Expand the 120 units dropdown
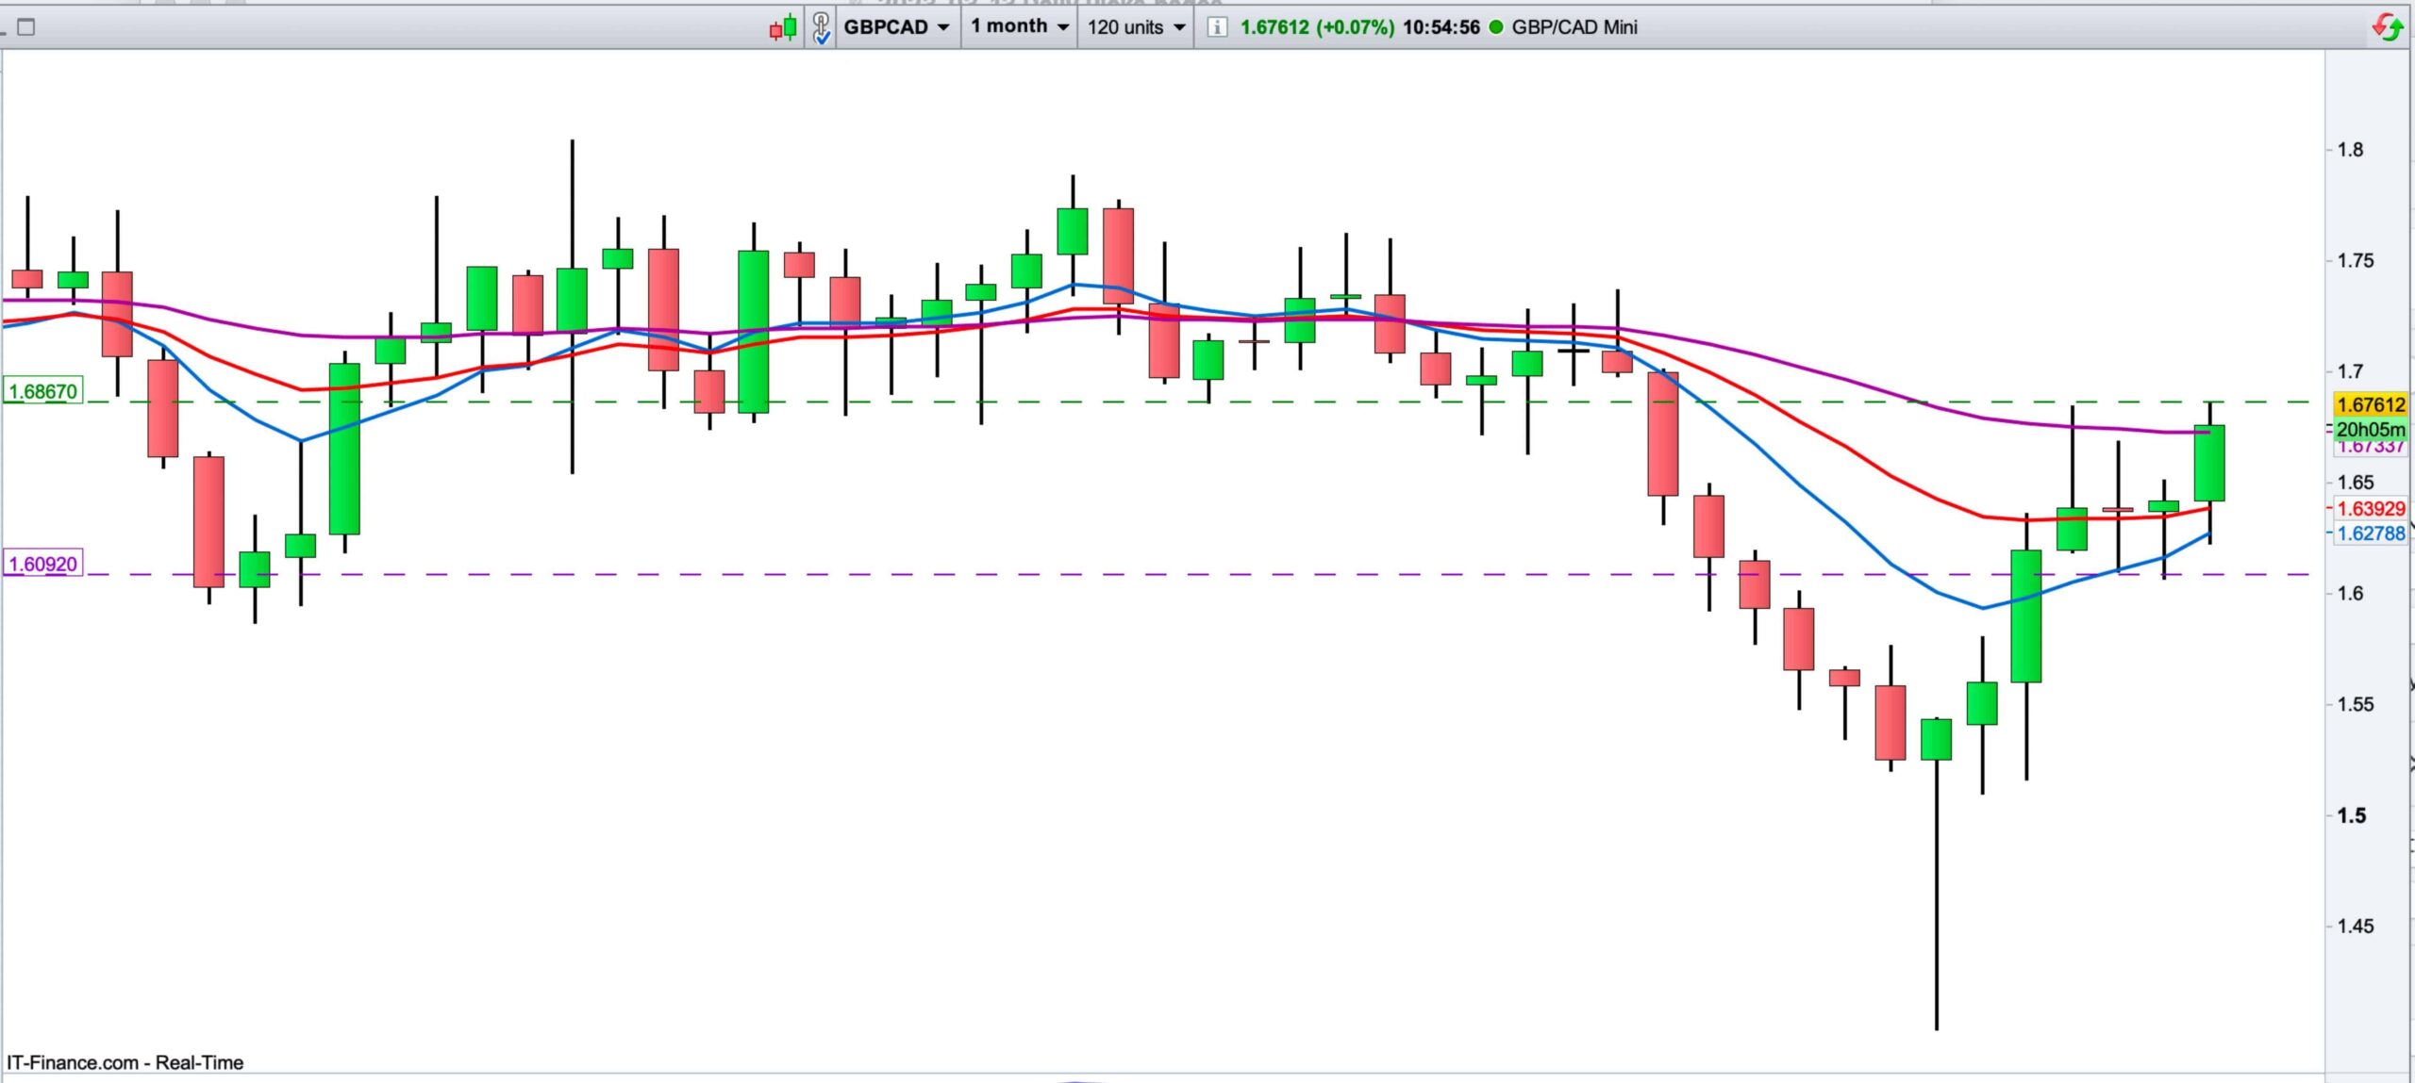 1136,27
